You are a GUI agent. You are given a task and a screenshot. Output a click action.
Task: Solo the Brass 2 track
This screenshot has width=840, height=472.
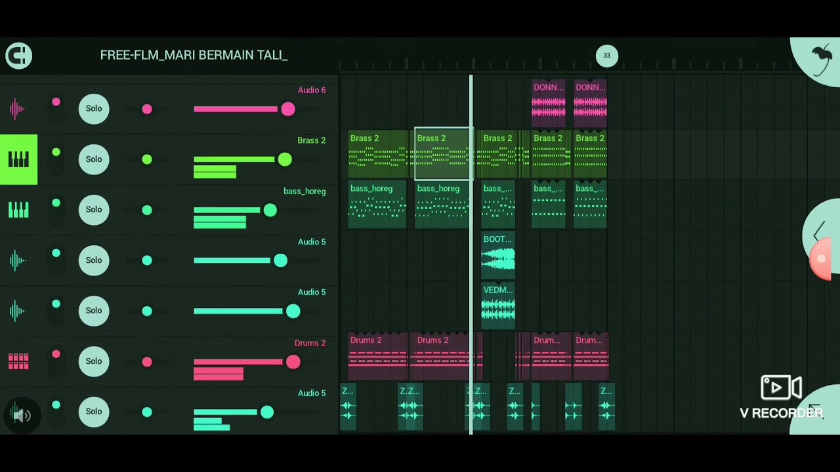(94, 159)
